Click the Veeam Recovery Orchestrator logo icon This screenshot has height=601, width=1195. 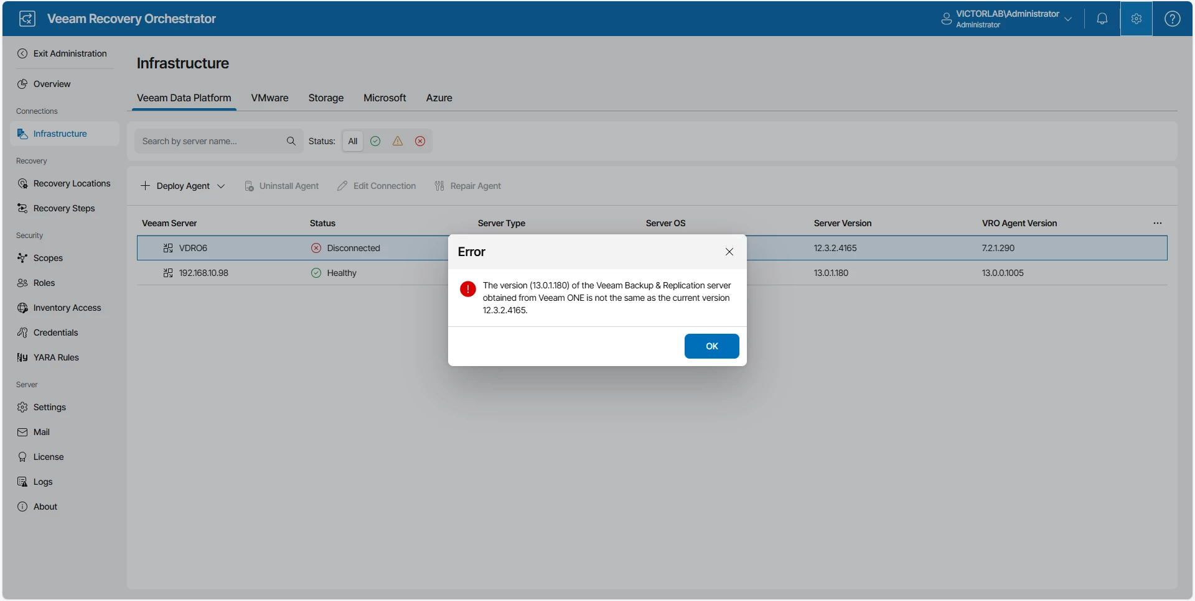coord(27,19)
